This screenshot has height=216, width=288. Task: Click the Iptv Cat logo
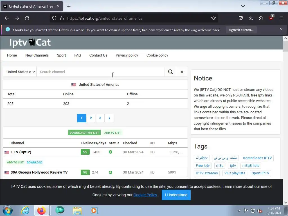coord(30,42)
